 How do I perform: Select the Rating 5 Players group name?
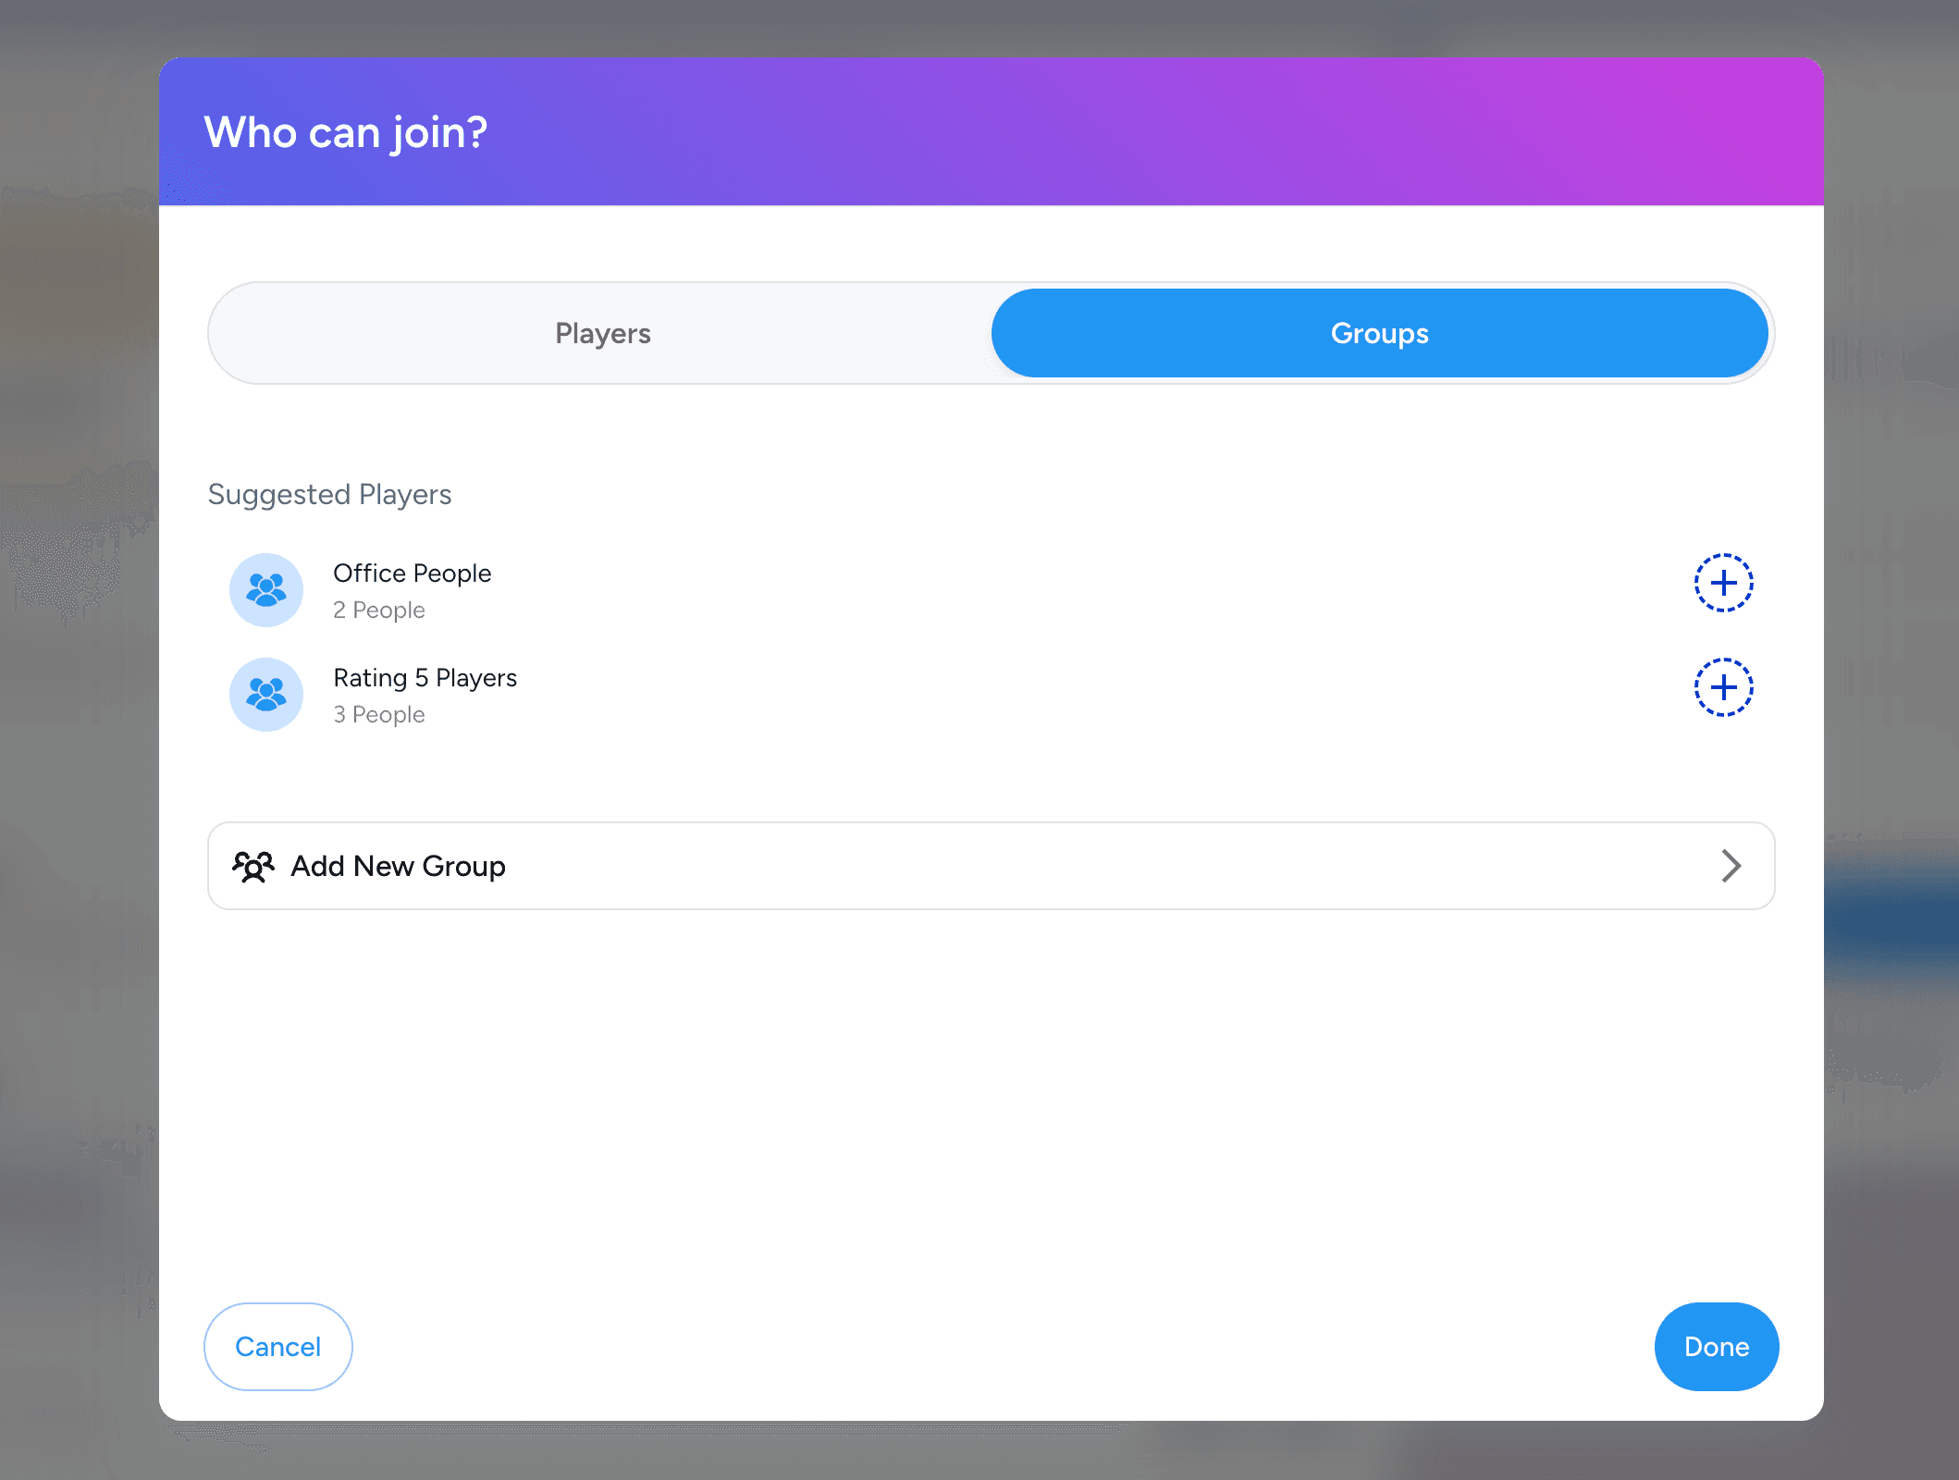(x=425, y=678)
